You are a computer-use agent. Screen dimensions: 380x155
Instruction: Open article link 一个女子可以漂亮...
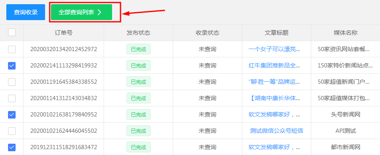(274, 49)
